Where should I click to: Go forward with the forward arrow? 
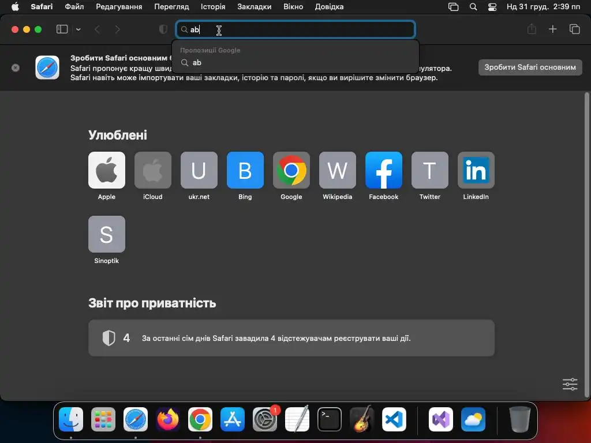117,29
